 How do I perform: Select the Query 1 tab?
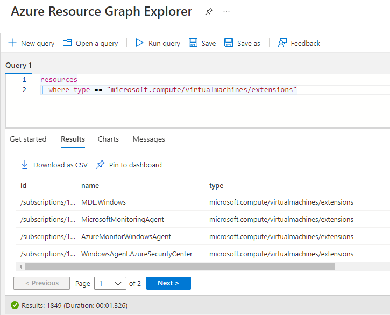18,66
